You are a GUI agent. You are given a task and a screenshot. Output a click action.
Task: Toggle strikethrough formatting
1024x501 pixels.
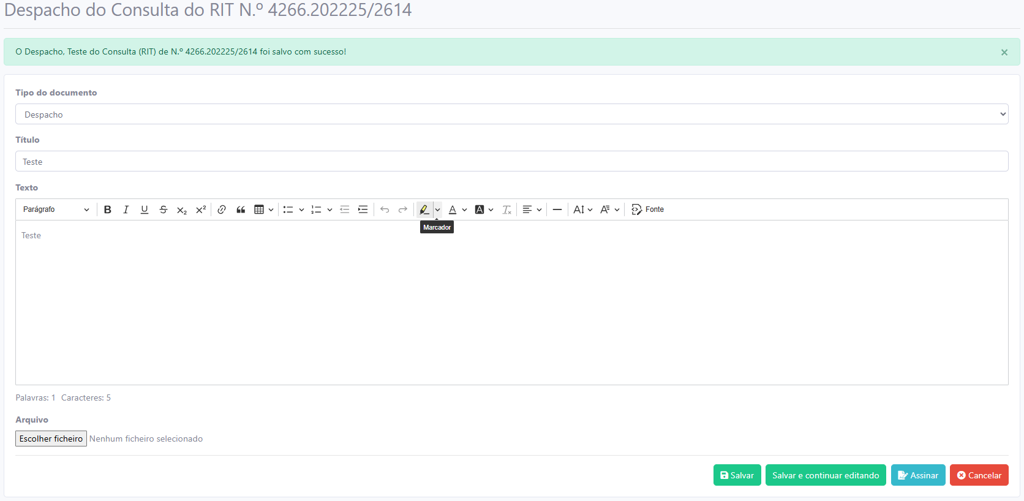coord(163,209)
